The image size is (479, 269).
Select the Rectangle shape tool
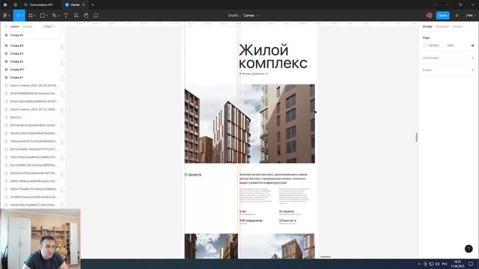point(43,15)
